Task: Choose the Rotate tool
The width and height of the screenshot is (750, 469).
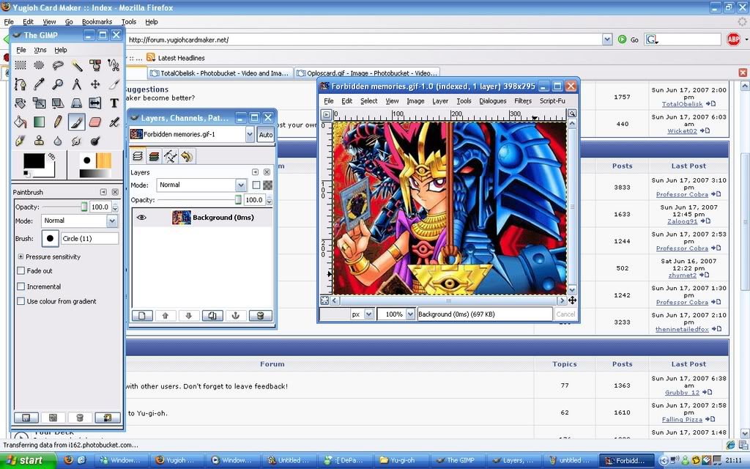Action: (x=20, y=103)
